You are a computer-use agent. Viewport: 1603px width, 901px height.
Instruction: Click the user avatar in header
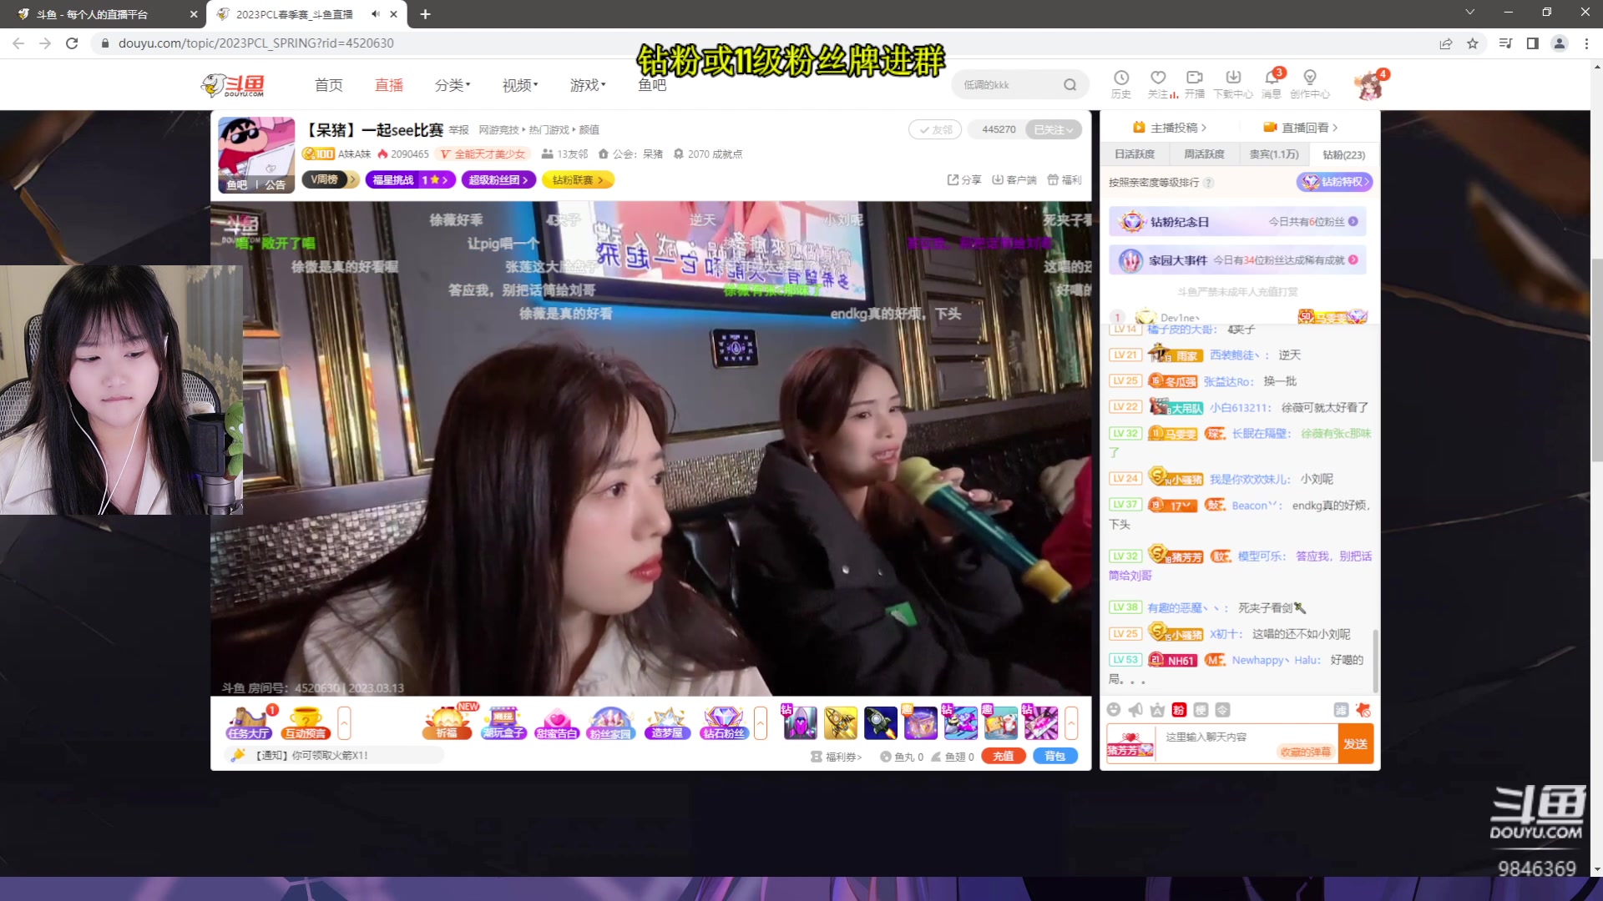[x=1369, y=85]
